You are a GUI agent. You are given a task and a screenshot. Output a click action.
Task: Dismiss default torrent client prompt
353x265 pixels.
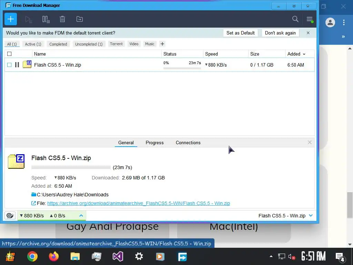(x=308, y=33)
